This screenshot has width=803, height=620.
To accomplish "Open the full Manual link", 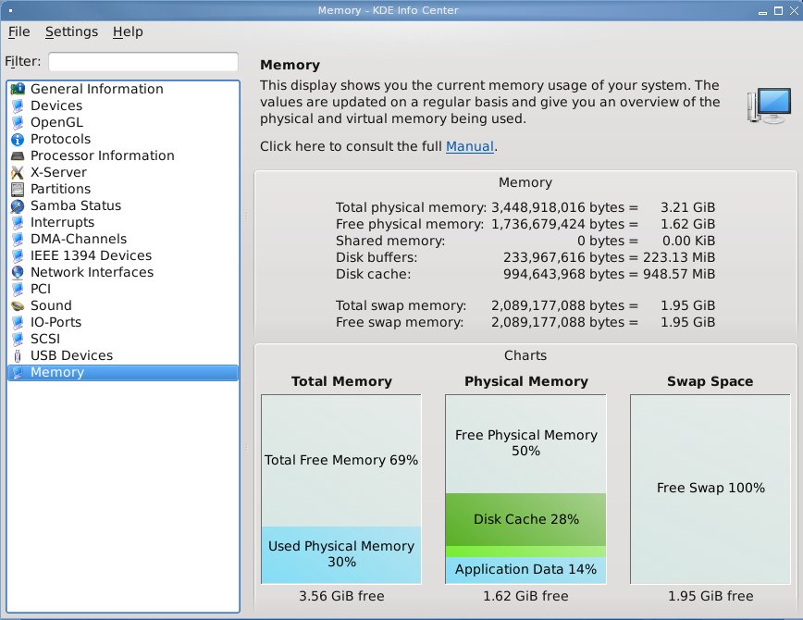I will (x=470, y=145).
